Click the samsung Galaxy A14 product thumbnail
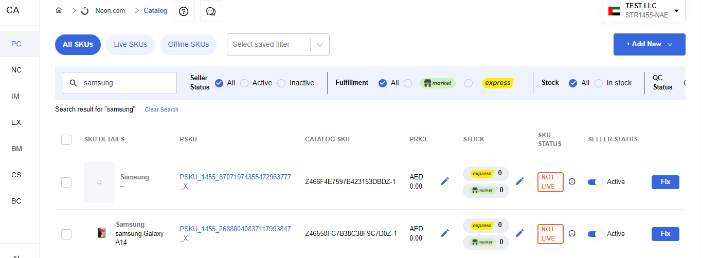 click(101, 233)
